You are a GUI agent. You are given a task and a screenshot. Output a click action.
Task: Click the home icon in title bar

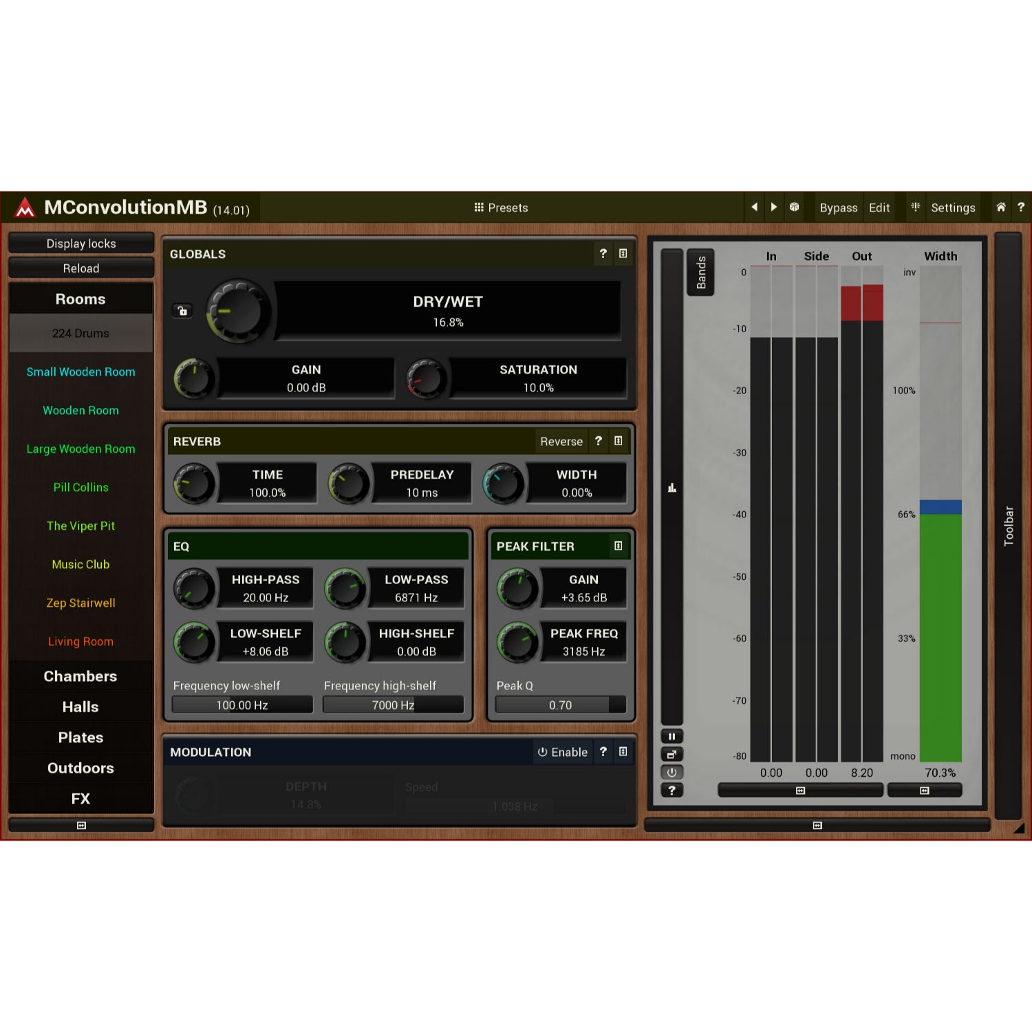1001,207
